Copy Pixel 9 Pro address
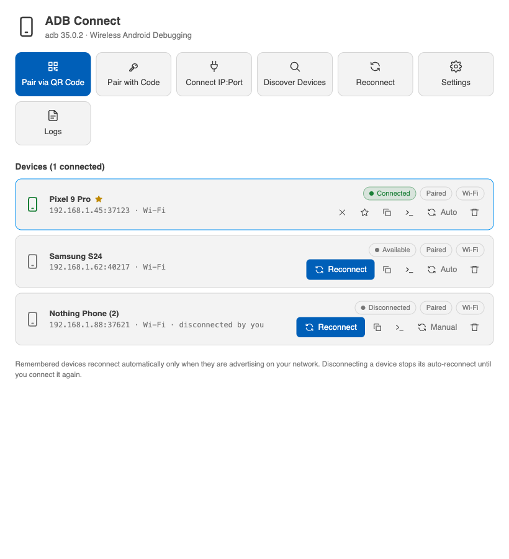This screenshot has height=559, width=509. (387, 212)
